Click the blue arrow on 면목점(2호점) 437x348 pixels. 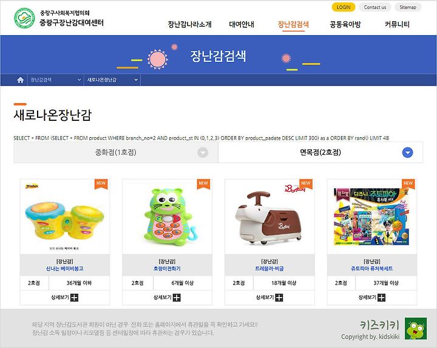407,152
